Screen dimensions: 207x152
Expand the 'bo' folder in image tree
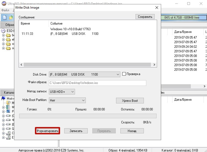(3, 35)
